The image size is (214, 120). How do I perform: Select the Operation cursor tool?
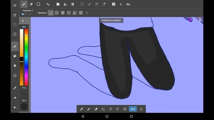click(121, 4)
